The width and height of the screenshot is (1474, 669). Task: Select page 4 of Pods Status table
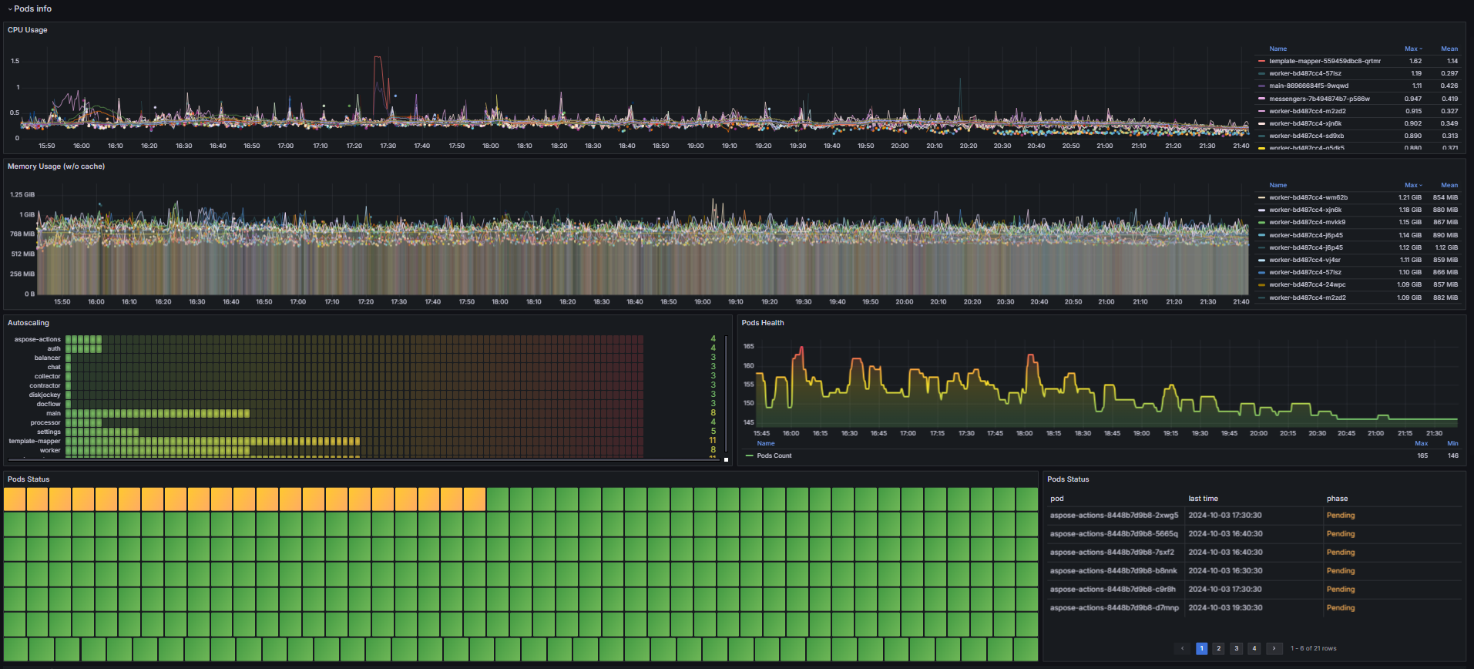[x=1254, y=648]
